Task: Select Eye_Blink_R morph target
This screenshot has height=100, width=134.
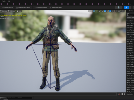Action: tap(130, 46)
